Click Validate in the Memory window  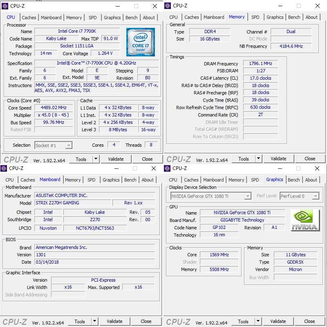[278, 159]
